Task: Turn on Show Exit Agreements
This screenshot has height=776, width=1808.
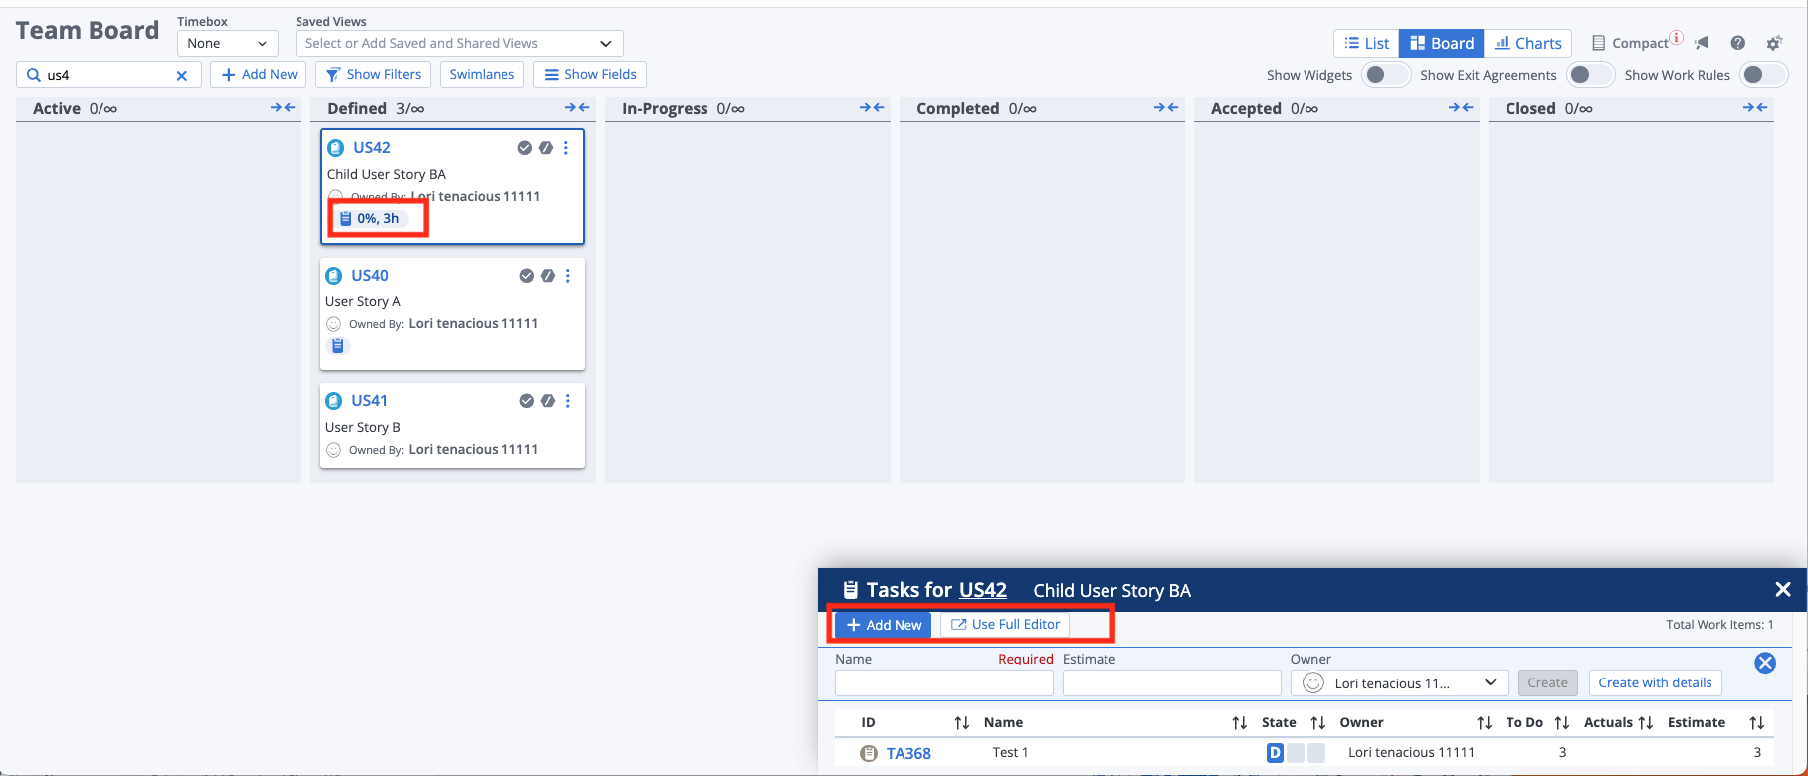Action: [1589, 75]
